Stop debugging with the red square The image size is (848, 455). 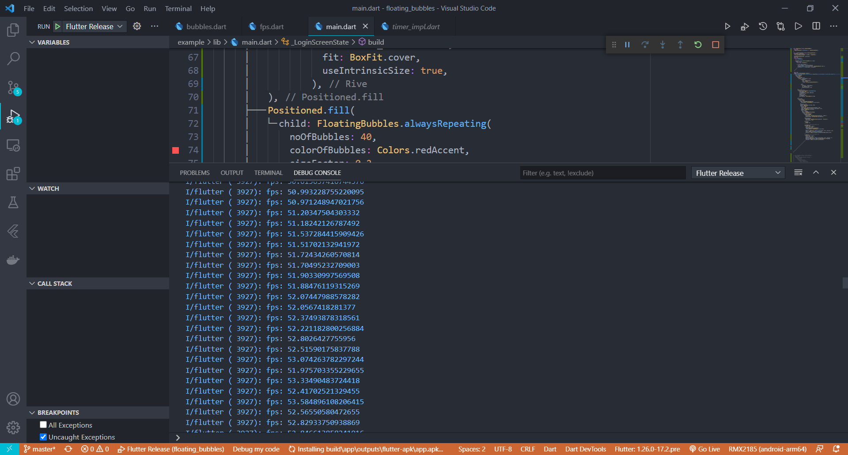(x=715, y=45)
